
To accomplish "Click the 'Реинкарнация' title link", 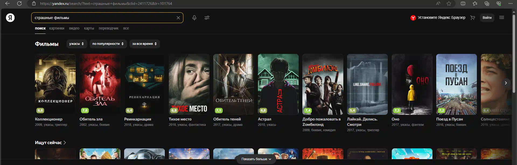I will pyautogui.click(x=138, y=119).
